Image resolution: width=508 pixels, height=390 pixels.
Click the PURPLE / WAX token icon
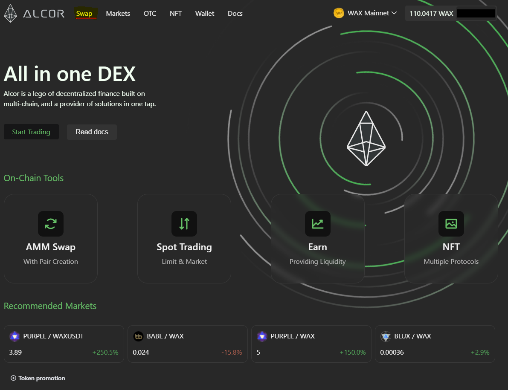262,336
